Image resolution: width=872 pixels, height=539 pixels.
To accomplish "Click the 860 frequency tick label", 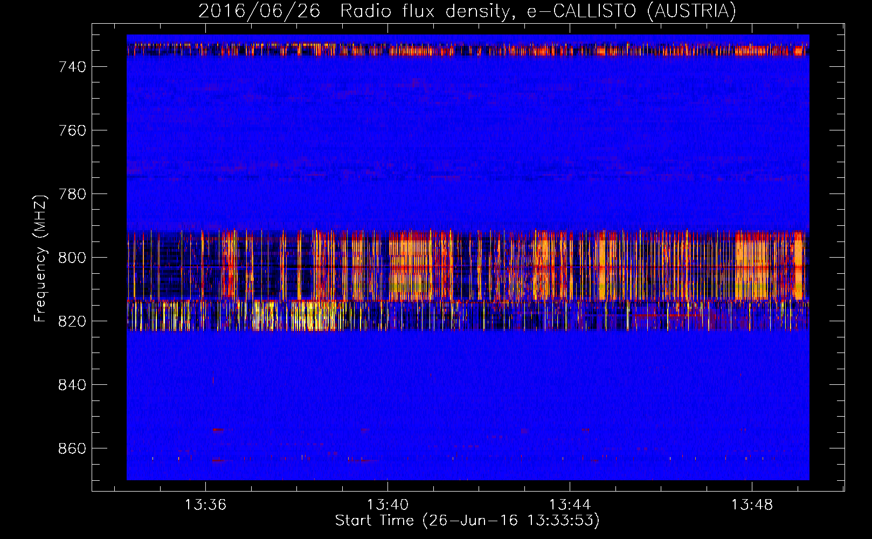I will (x=72, y=448).
